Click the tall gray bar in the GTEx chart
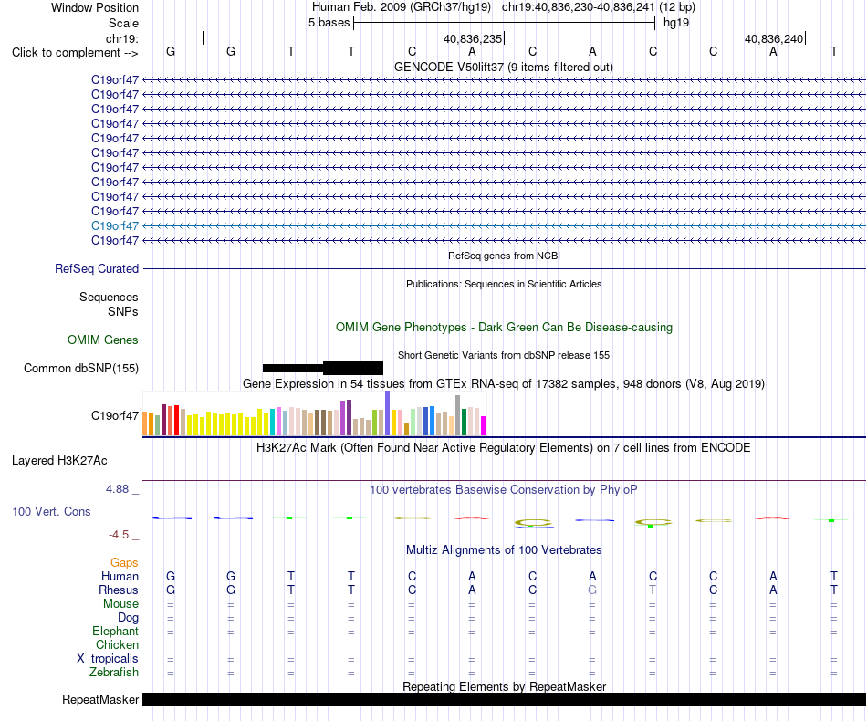This screenshot has width=867, height=721. (458, 415)
